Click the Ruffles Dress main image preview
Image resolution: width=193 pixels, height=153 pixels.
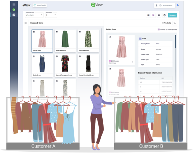pyautogui.click(x=122, y=47)
